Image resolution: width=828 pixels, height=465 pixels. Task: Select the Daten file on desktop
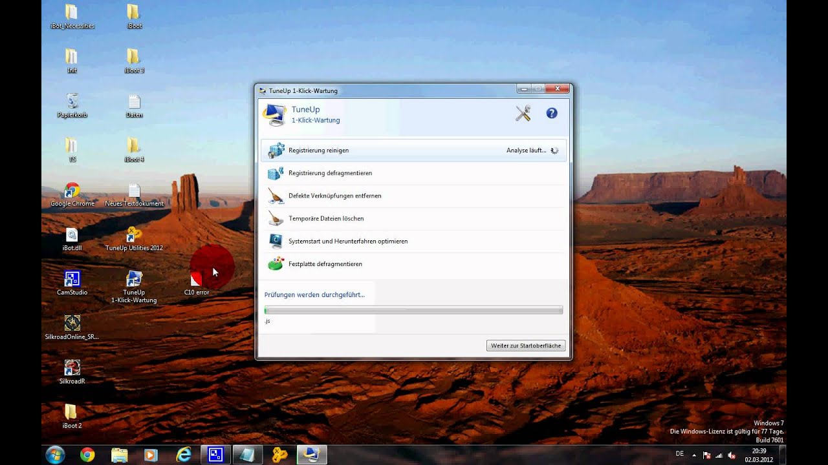[134, 106]
